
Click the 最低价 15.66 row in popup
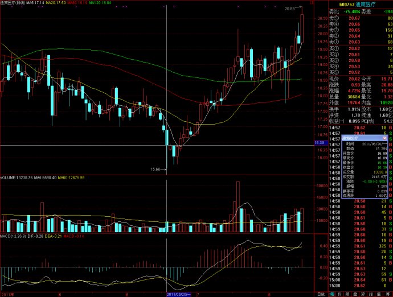click(365, 163)
